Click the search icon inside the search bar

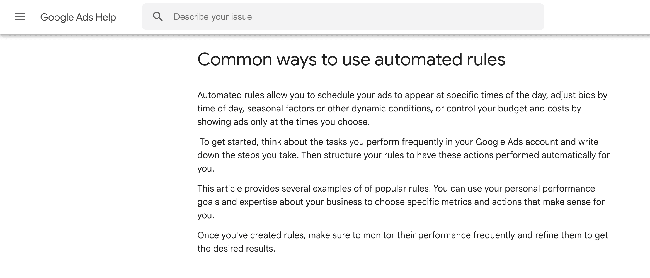158,16
